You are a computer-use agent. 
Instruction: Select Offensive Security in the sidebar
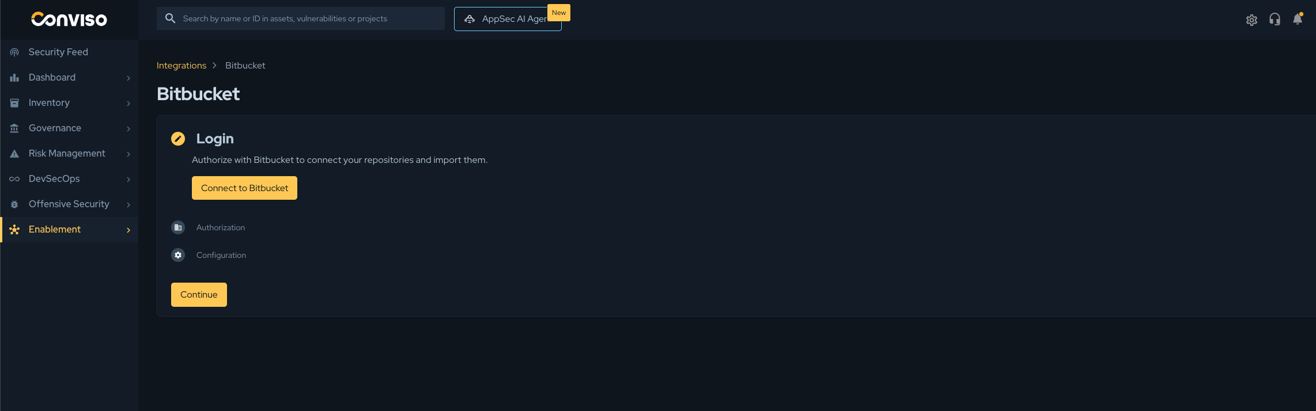tap(69, 204)
